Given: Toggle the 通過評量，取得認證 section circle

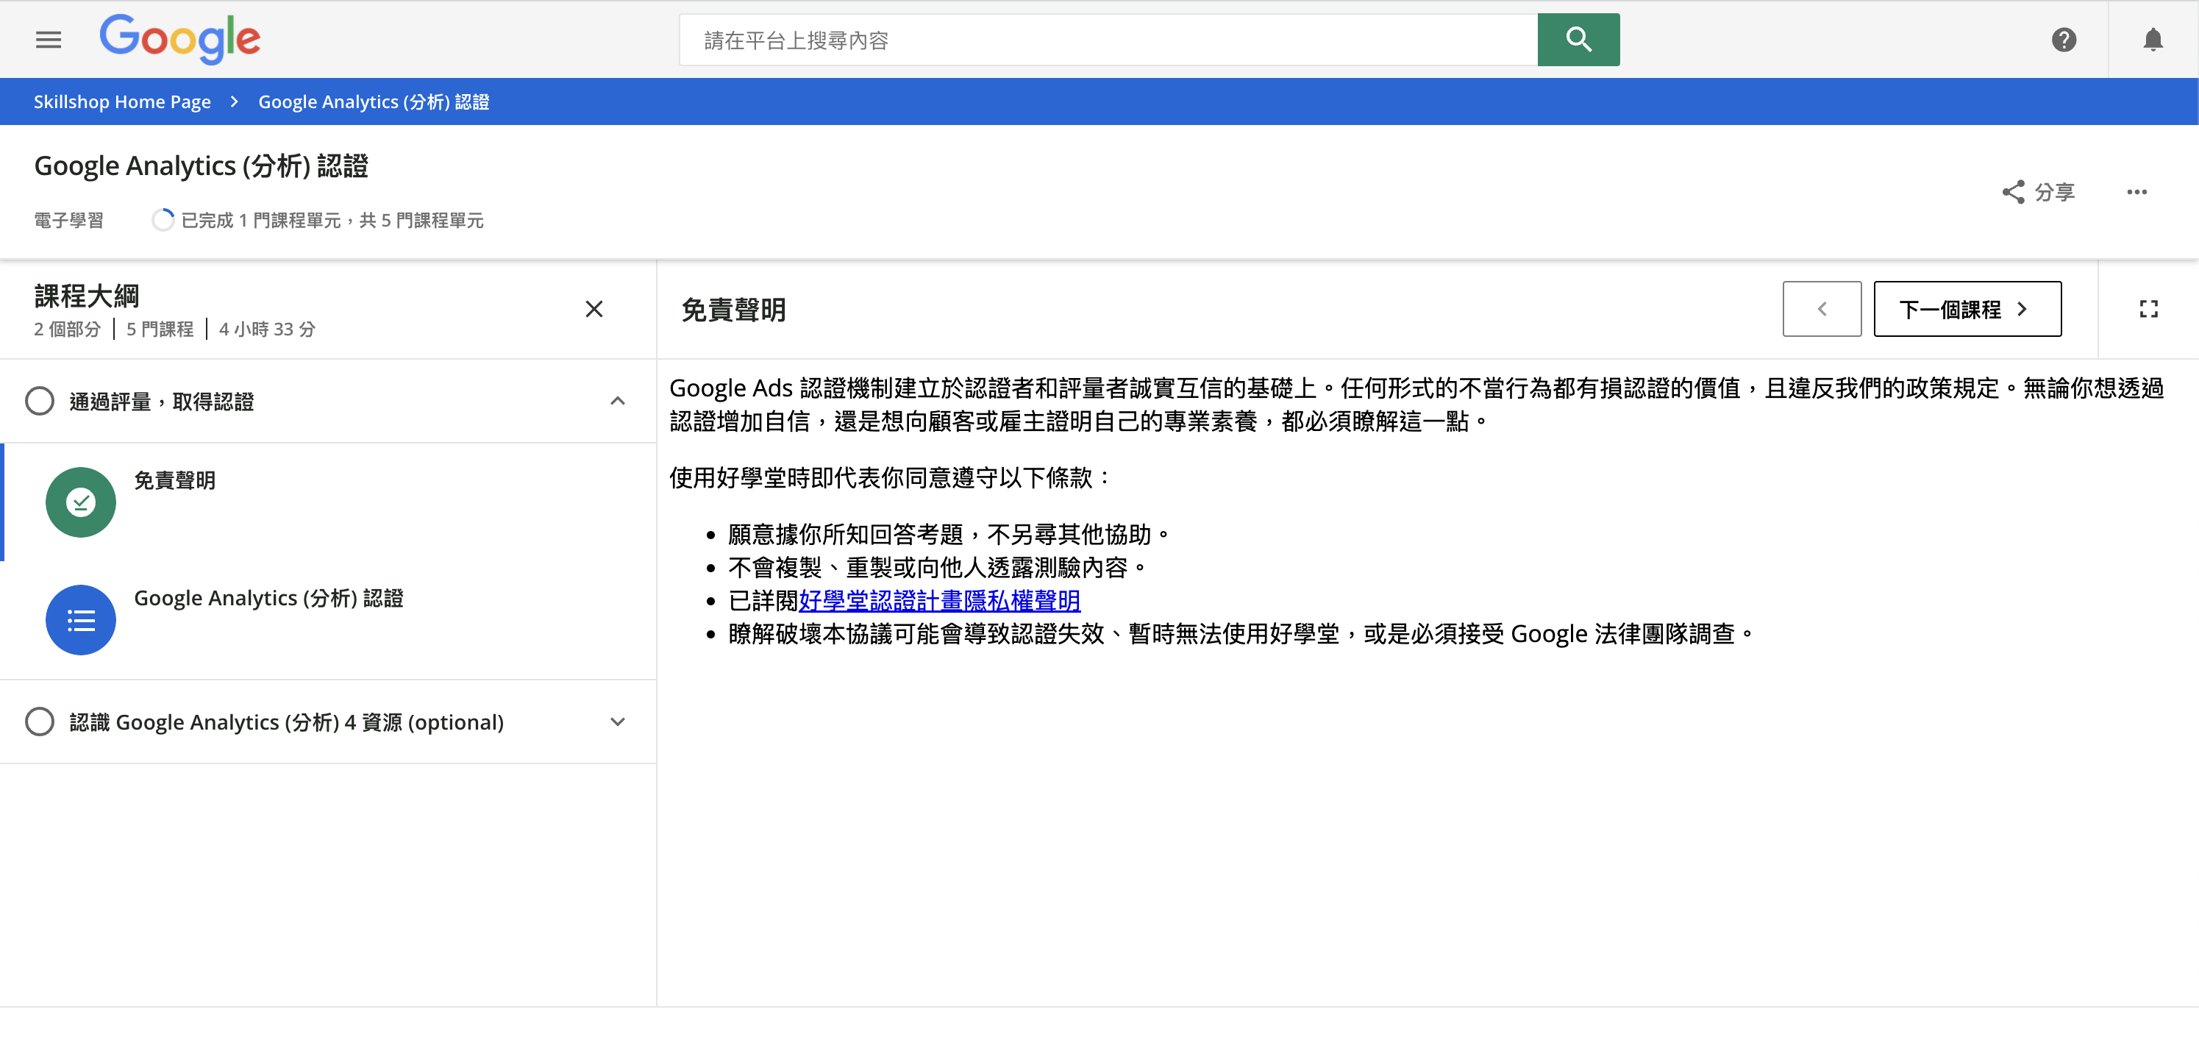Looking at the screenshot, I should point(39,402).
